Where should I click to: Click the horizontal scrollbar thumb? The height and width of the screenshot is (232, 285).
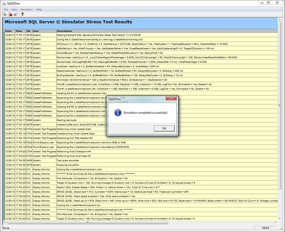coord(88,222)
